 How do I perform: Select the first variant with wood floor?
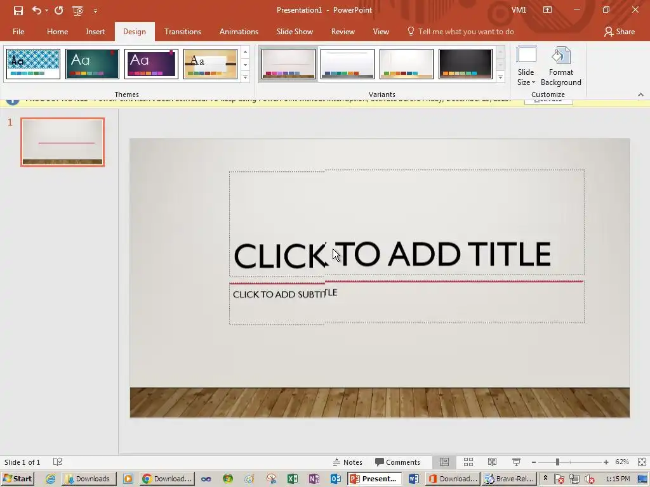point(288,64)
